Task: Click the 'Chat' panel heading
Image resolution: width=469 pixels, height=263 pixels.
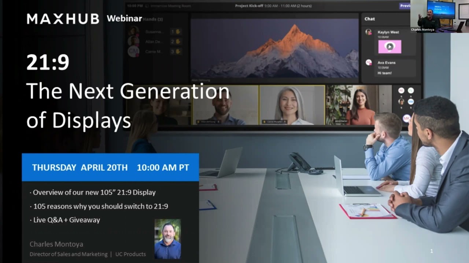Action: click(370, 19)
